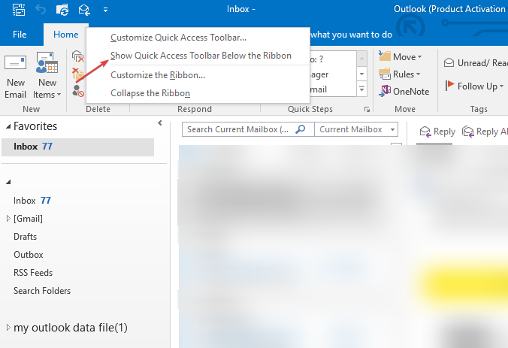Open the Follow Up flag dropdown
The image size is (508, 348).
(474, 86)
